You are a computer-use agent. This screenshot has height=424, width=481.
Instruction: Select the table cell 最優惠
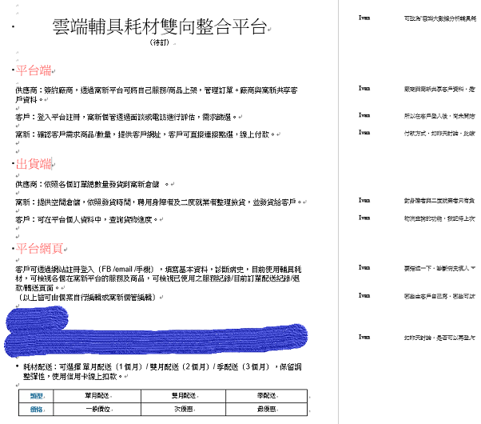[x=266, y=410]
